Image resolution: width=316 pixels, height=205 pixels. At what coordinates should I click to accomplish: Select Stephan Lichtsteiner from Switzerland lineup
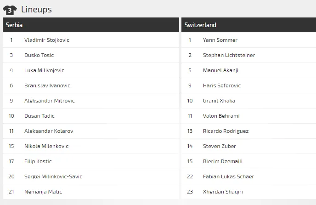229,55
